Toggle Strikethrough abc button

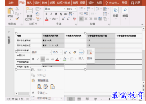click(66, 14)
